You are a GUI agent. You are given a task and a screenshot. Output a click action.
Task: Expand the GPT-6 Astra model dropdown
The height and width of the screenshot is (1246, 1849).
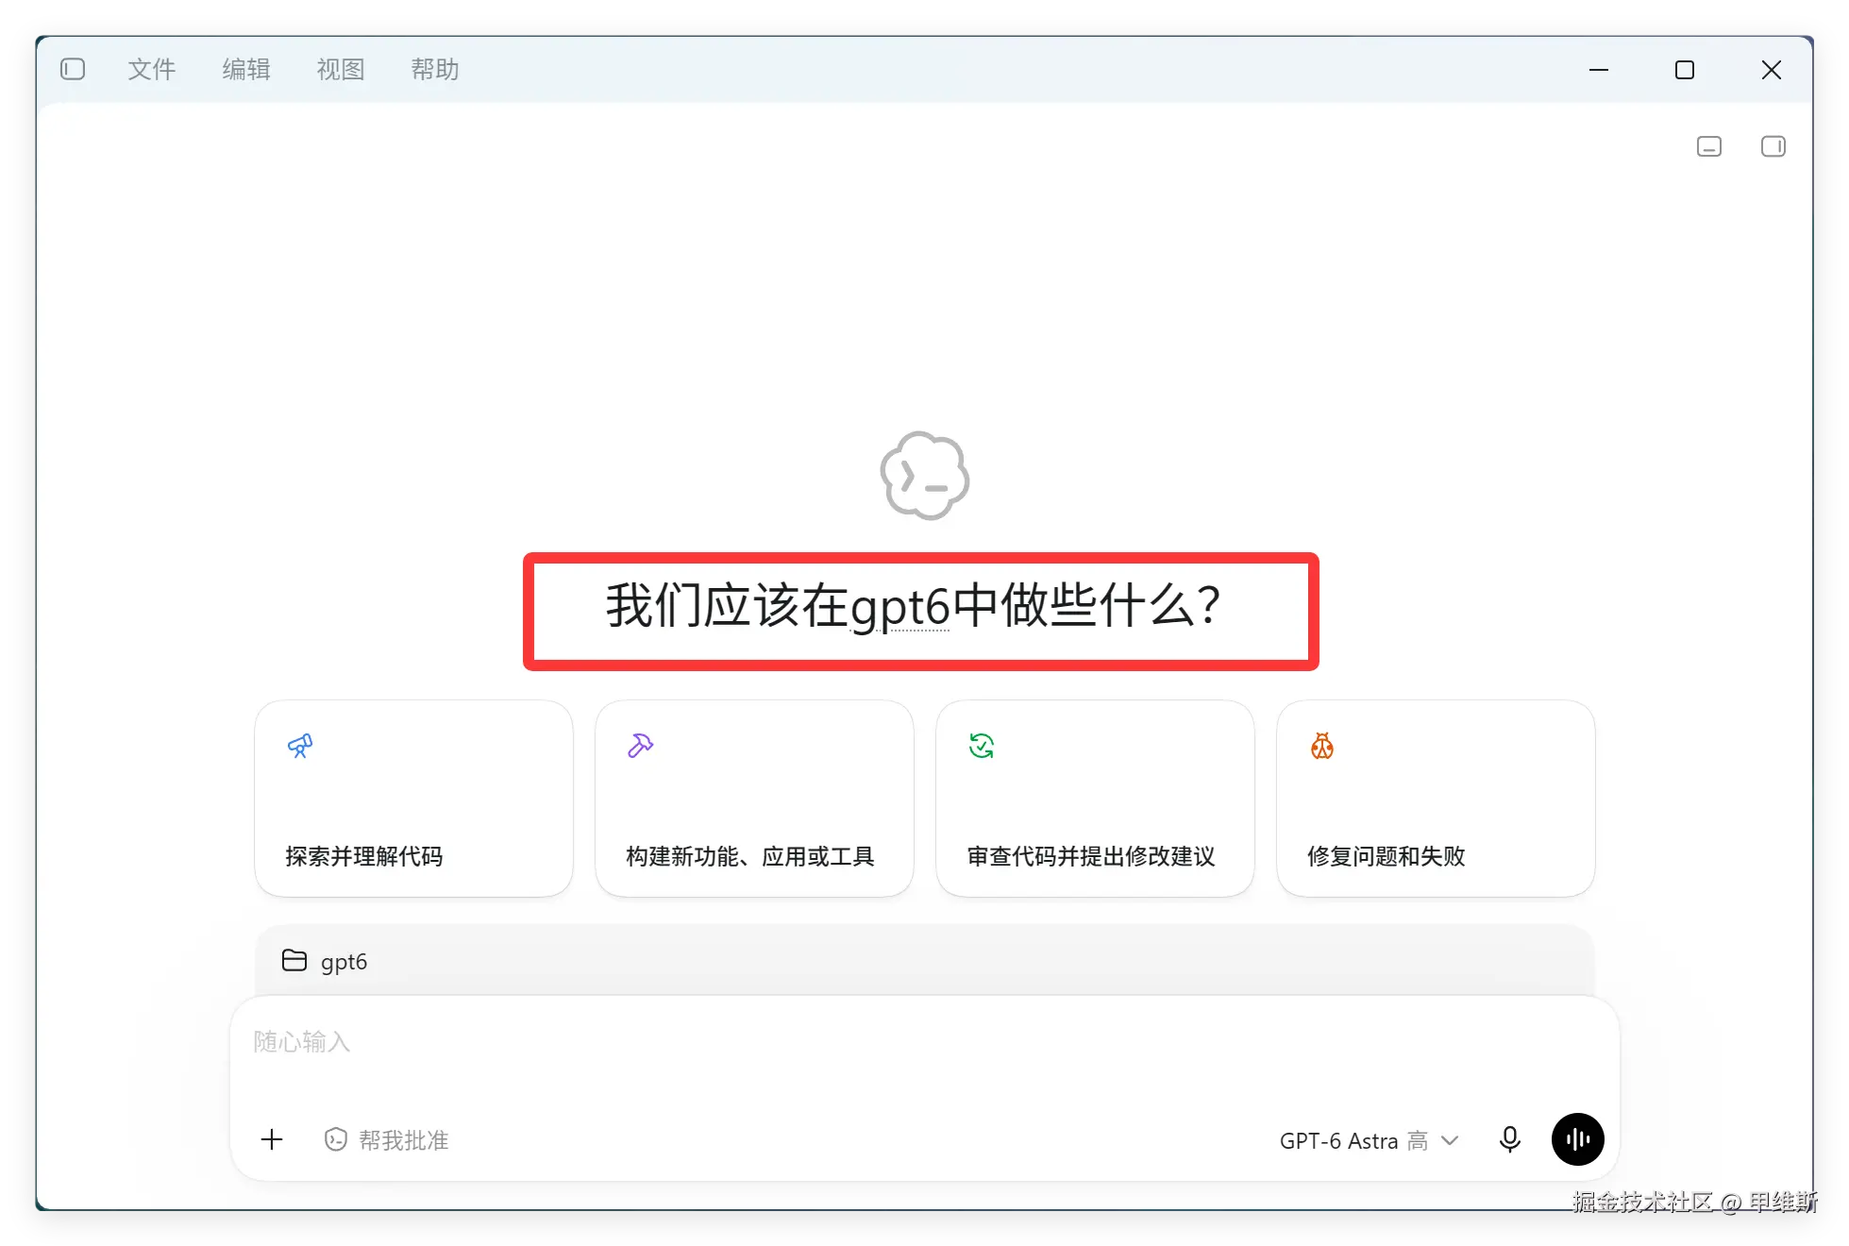point(1369,1140)
